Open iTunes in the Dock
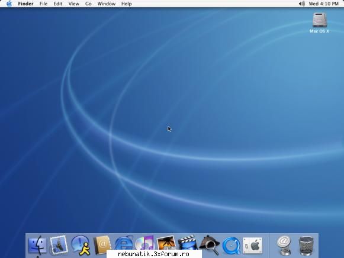This screenshot has height=258, width=344. tap(145, 243)
